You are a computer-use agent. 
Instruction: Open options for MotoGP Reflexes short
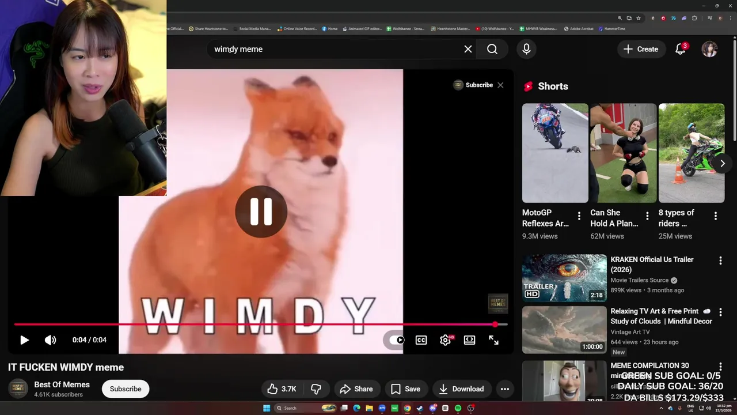pyautogui.click(x=579, y=216)
